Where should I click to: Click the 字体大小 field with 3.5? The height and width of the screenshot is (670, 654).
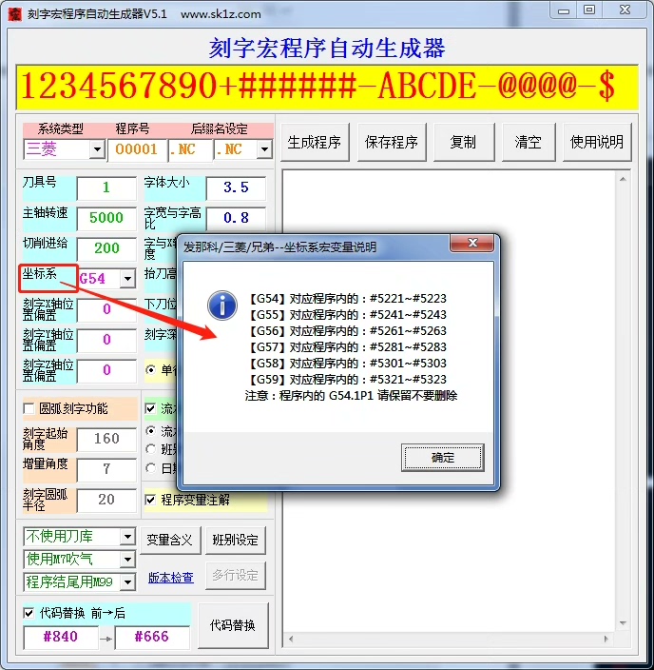click(x=236, y=187)
